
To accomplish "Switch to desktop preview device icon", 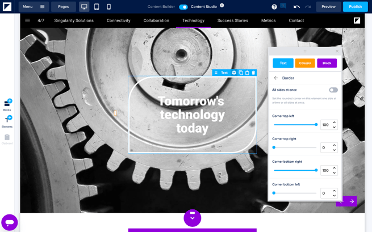I will point(84,7).
